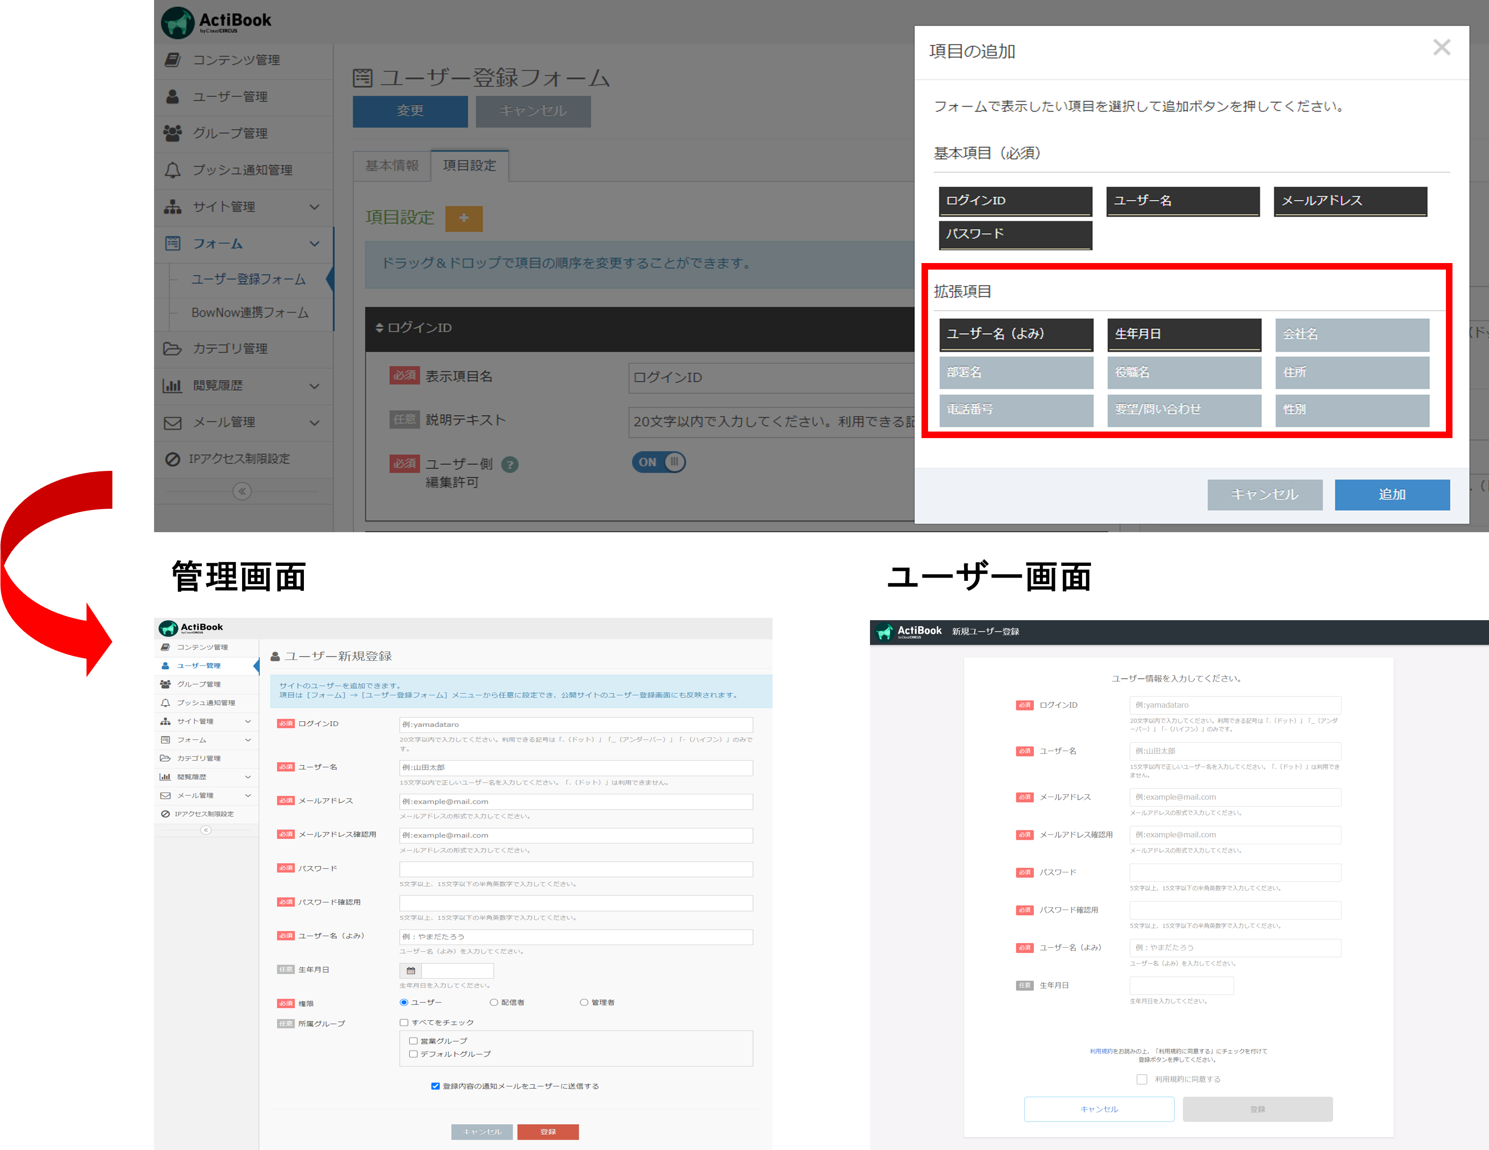Select 役職名 extension item in dialog
This screenshot has height=1150, width=1489.
(x=1184, y=372)
